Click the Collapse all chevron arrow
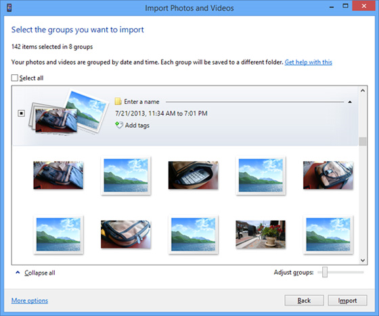 [x=18, y=272]
